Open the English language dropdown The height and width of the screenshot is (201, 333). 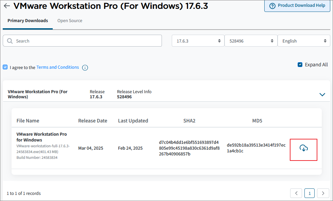point(304,41)
